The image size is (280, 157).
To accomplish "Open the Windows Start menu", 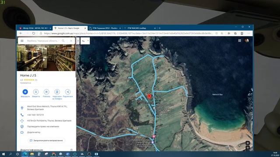I will tap(3, 154).
